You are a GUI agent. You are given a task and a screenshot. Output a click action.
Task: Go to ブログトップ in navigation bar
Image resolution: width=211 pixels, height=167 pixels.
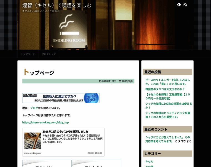(x=49, y=54)
